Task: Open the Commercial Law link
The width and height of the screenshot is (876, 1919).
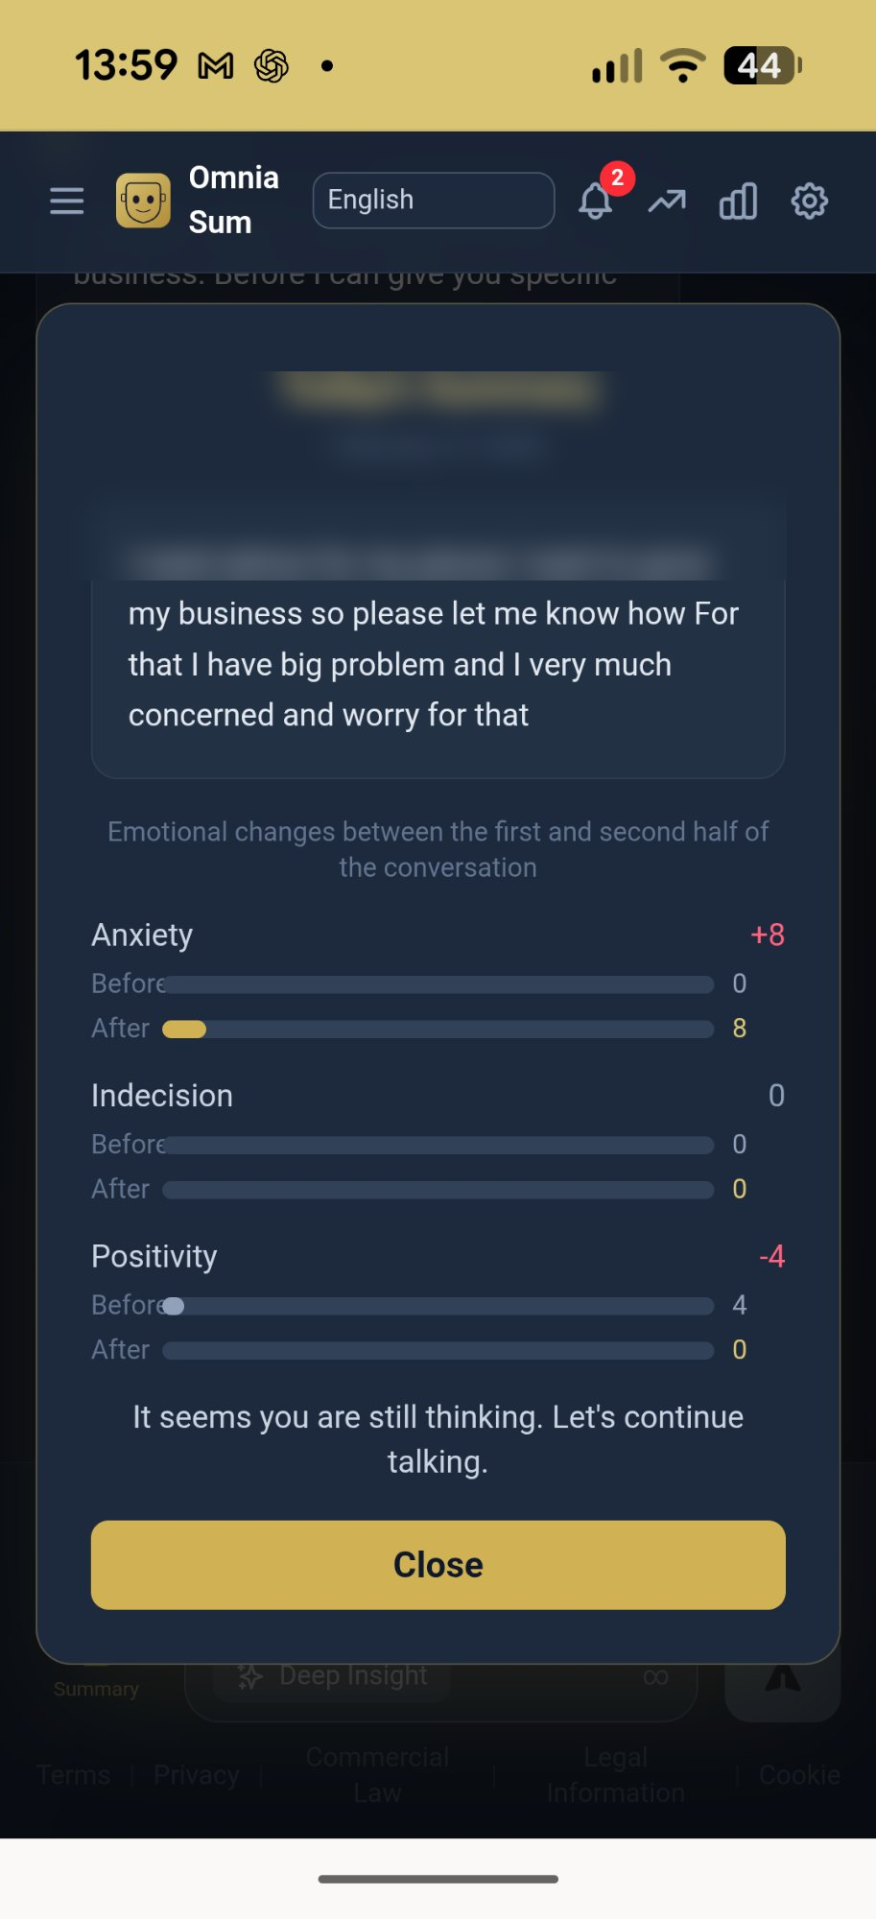Action: pyautogui.click(x=377, y=1775)
